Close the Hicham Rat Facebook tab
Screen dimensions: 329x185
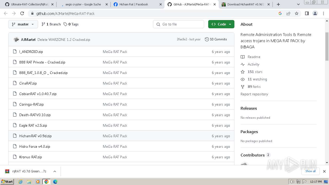[161, 4]
